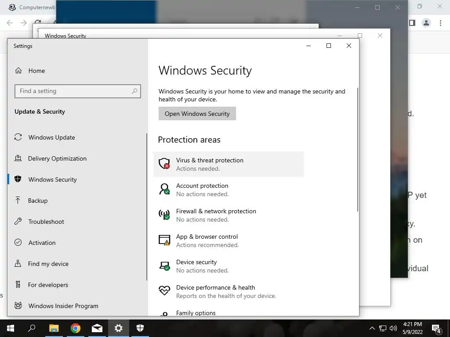Click the Settings content vertical scrollbar

(x=358, y=150)
